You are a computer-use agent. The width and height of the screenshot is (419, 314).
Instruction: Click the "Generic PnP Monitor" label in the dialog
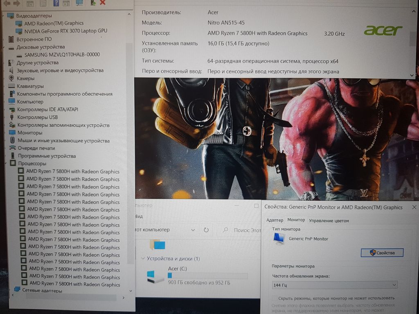pyautogui.click(x=308, y=239)
